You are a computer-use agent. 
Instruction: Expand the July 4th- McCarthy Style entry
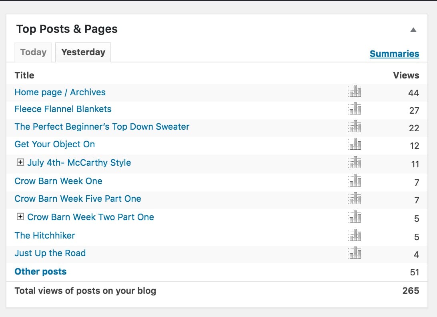point(20,162)
